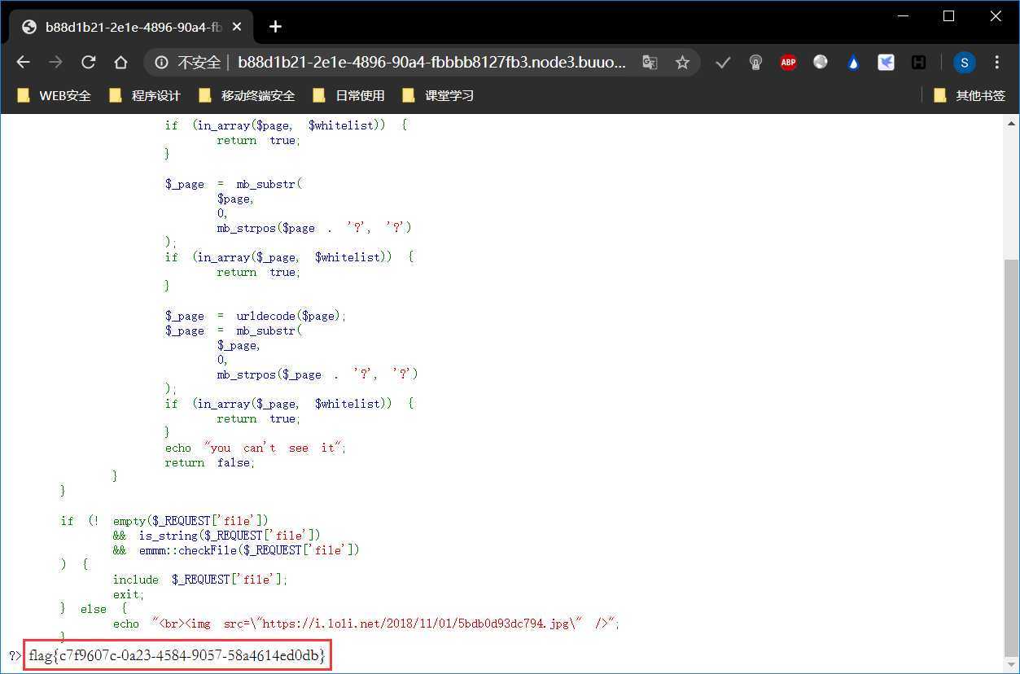Click the urldecode($page) line
This screenshot has width=1020, height=674.
(256, 316)
